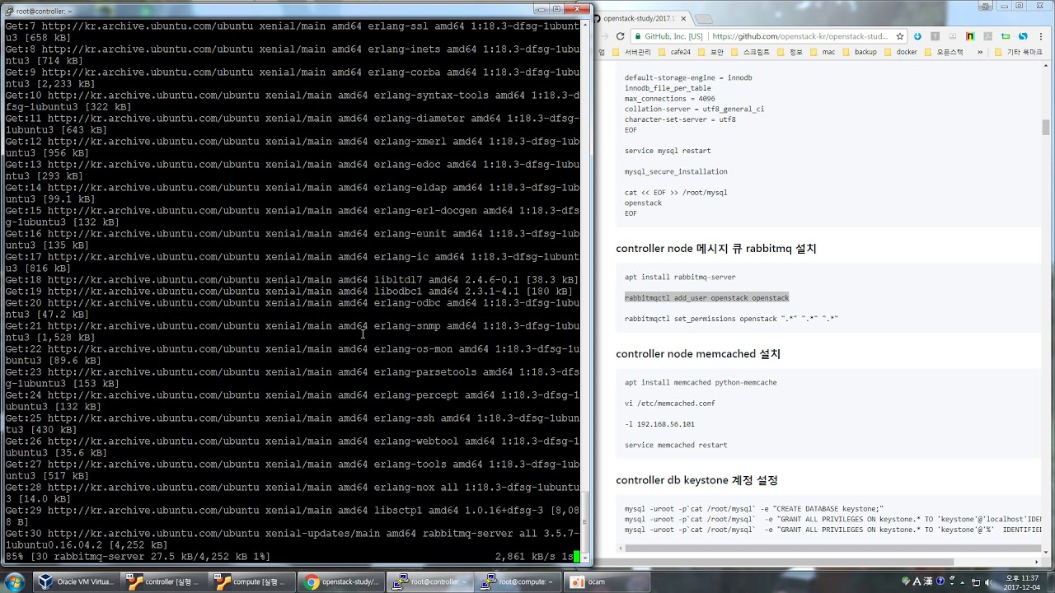
Task: Click the secure padlock icon in the address bar
Action: point(638,36)
